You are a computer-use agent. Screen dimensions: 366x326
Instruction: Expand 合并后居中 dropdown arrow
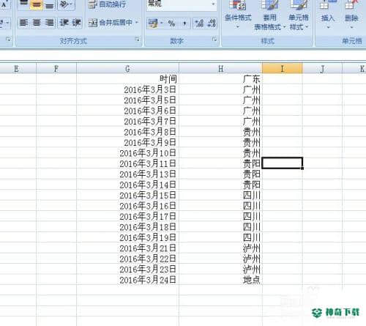[137, 23]
